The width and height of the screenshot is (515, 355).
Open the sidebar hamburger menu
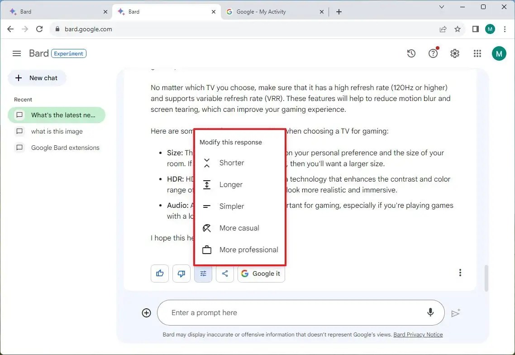16,53
